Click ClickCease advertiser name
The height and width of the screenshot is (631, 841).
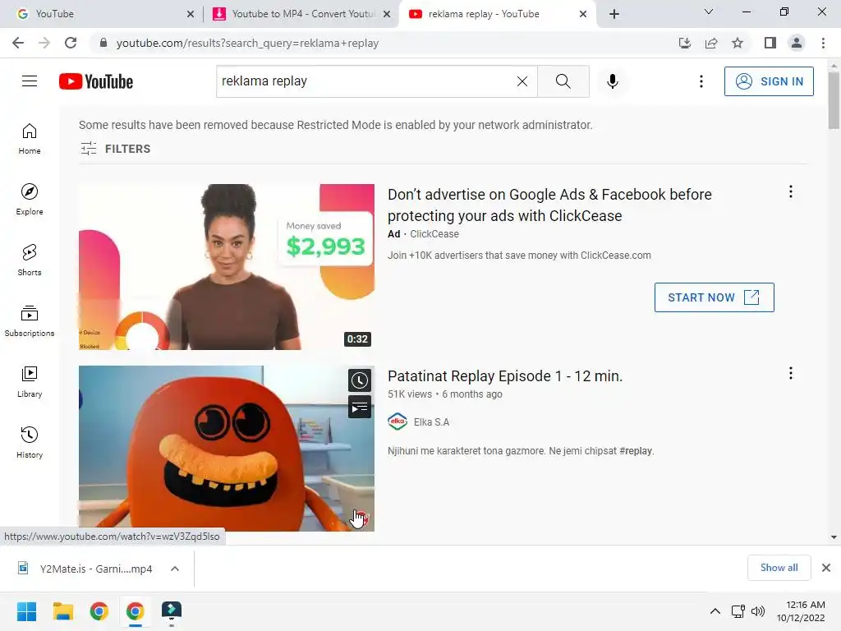434,234
